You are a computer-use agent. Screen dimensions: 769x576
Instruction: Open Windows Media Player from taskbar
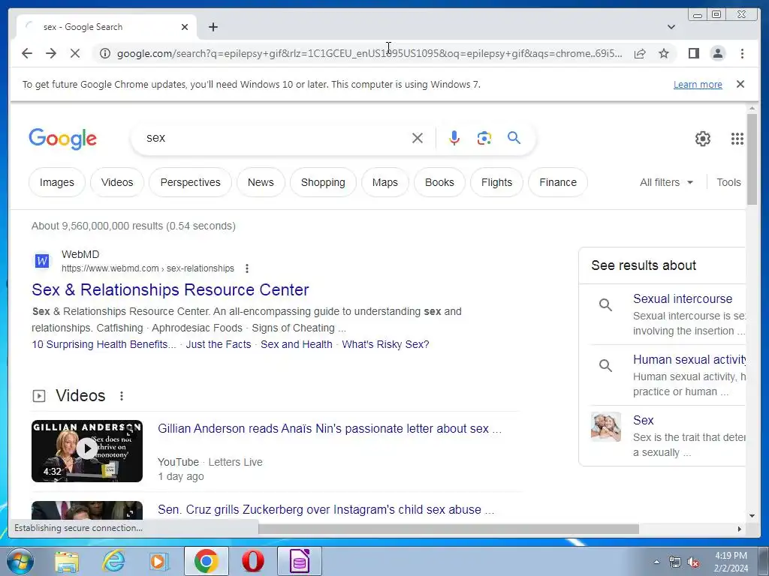pyautogui.click(x=159, y=561)
